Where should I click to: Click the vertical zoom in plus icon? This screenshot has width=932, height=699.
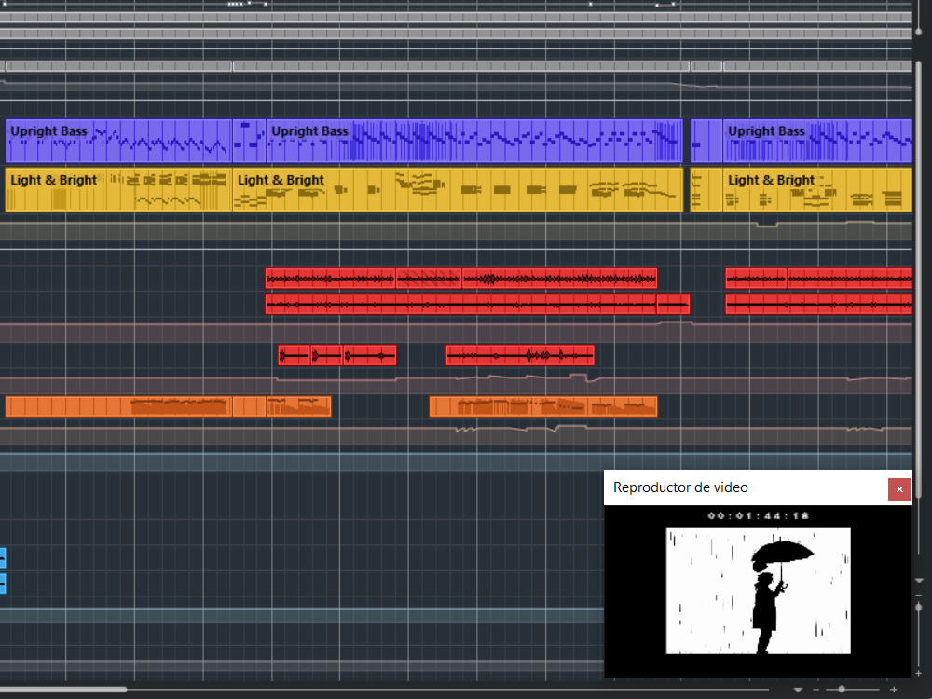(x=919, y=674)
